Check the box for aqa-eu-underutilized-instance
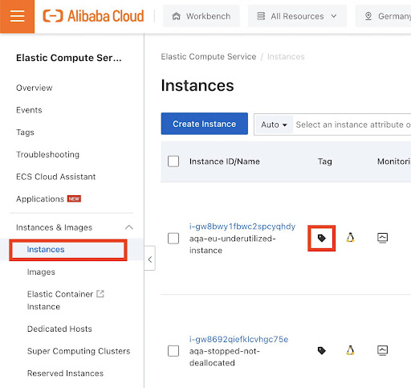Viewport: 411px width, 388px height. (x=173, y=239)
